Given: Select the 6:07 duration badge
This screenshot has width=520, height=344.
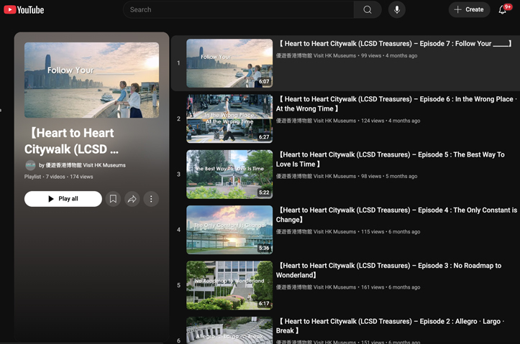Looking at the screenshot, I should pyautogui.click(x=264, y=81).
